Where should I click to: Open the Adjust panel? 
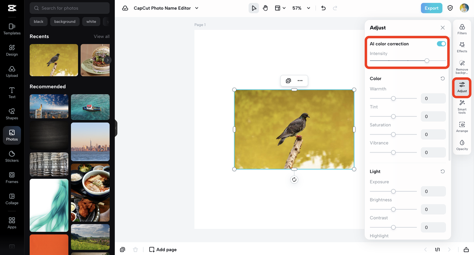pyautogui.click(x=462, y=87)
